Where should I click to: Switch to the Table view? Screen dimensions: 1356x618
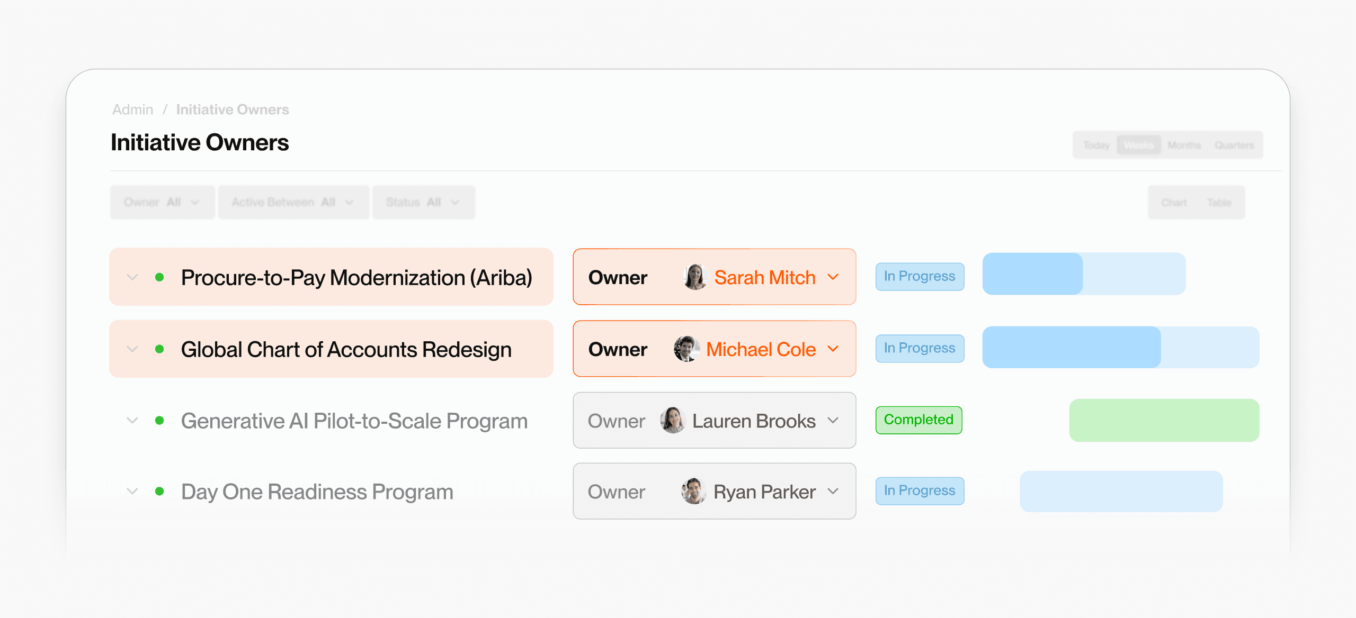pos(1219,203)
